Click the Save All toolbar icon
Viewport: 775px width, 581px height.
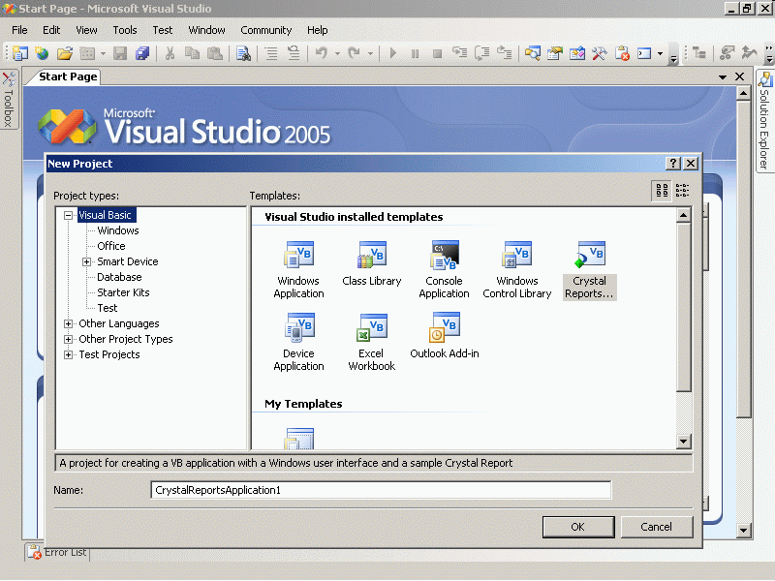tap(142, 53)
